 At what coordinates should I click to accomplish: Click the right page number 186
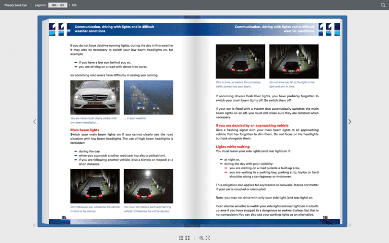pyautogui.click(x=325, y=217)
